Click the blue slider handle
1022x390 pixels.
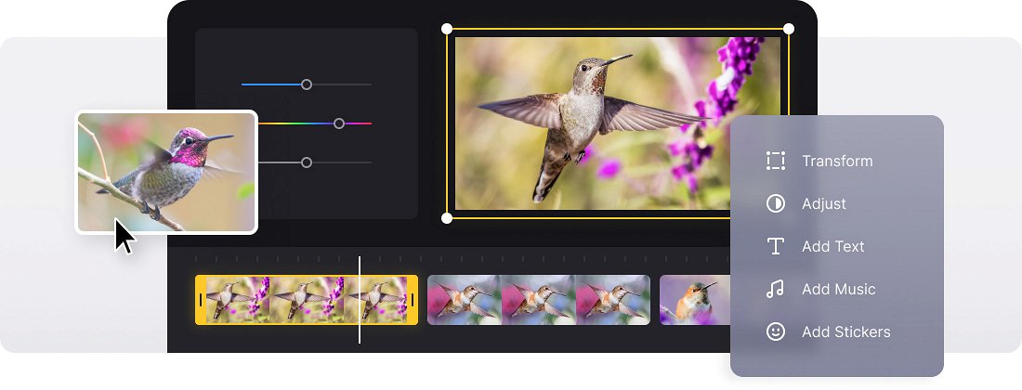click(x=307, y=84)
